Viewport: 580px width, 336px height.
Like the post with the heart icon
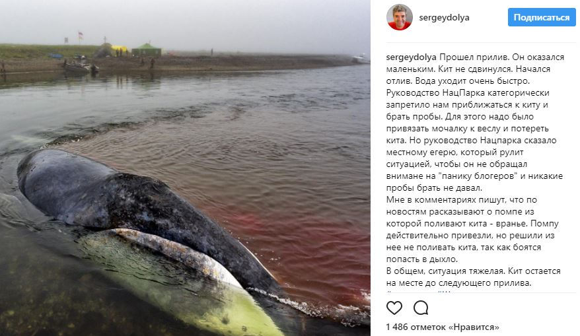pyautogui.click(x=394, y=308)
